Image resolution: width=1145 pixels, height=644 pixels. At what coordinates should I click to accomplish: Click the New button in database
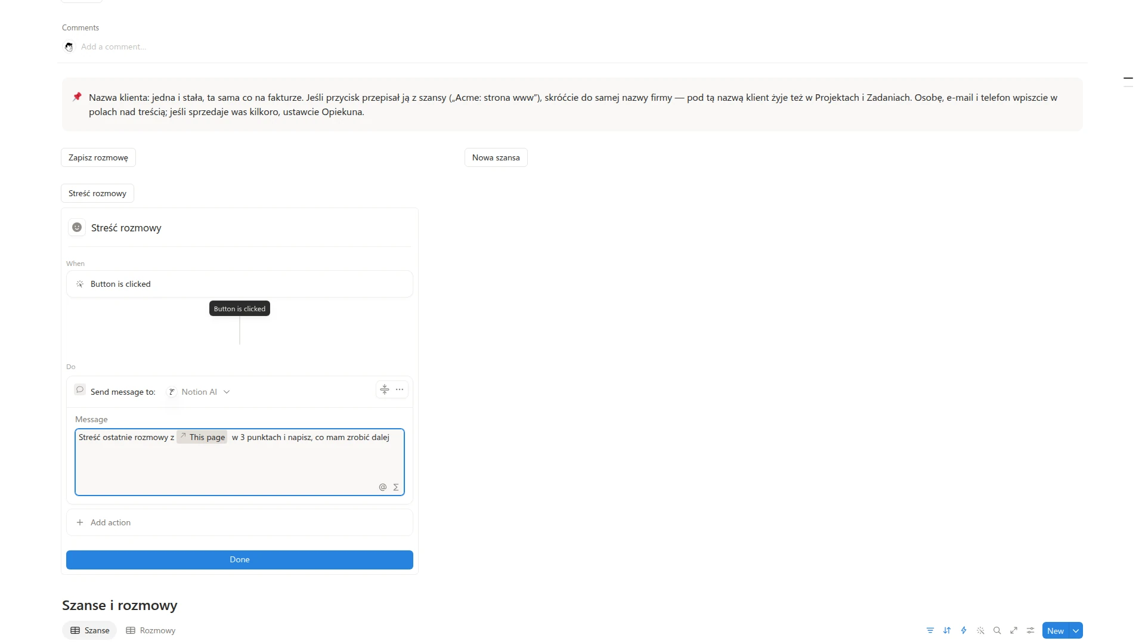[1056, 630]
